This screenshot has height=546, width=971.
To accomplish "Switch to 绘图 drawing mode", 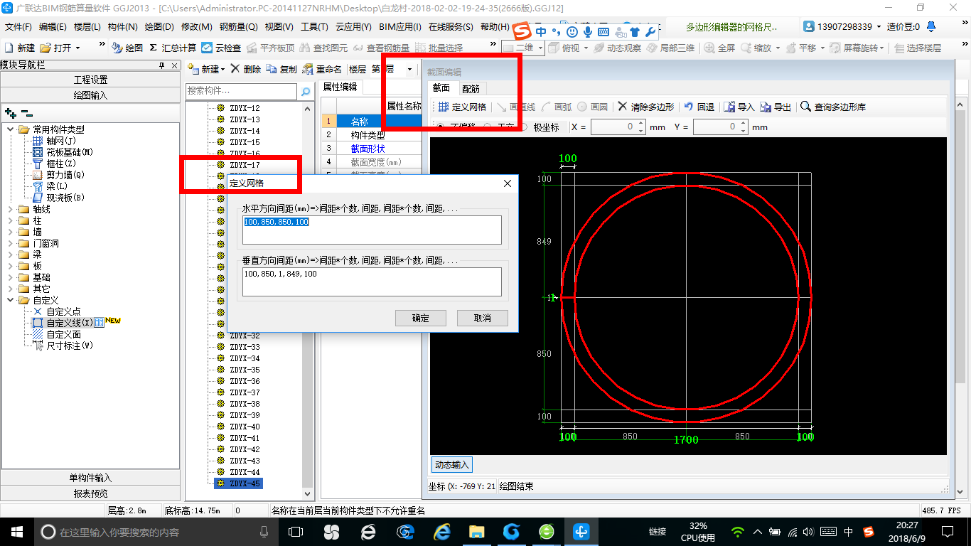I will [x=127, y=48].
